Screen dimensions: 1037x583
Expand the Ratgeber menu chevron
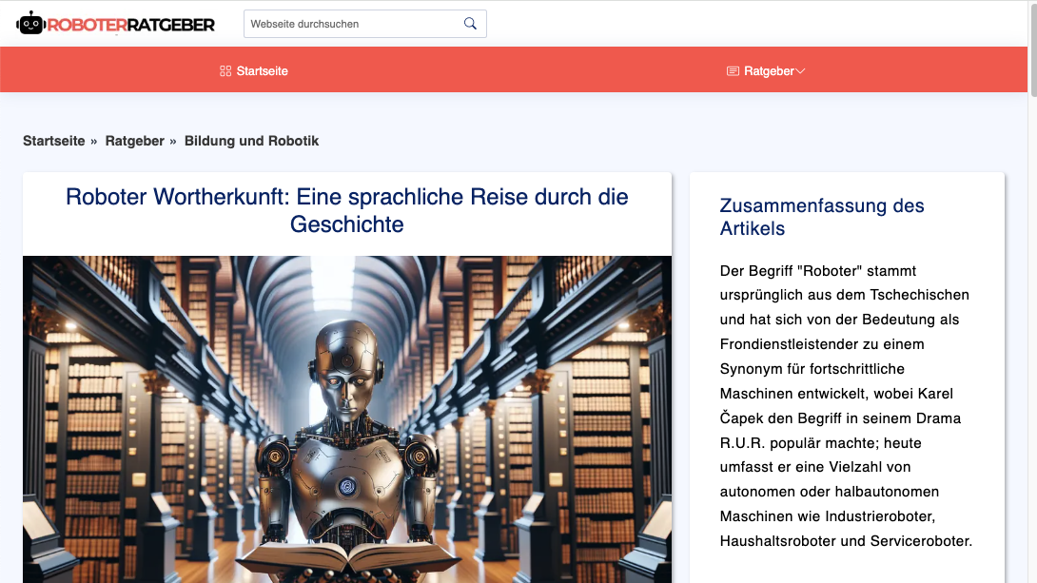click(800, 71)
